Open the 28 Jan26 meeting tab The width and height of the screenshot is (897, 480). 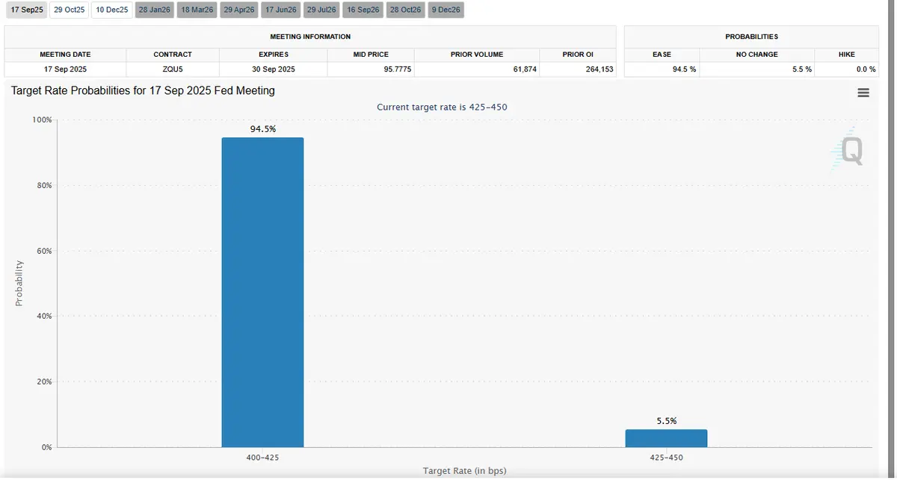(x=155, y=10)
